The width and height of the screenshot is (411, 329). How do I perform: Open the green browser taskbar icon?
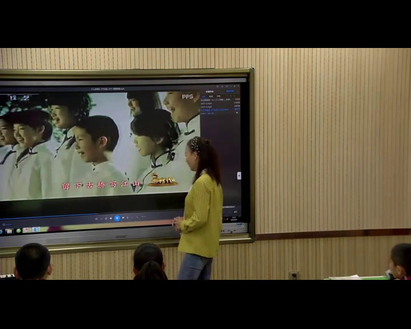(18, 231)
